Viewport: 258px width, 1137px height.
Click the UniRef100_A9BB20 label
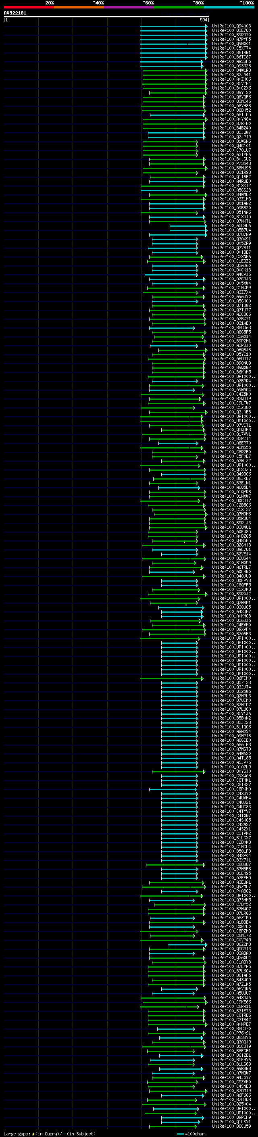tap(231, 208)
